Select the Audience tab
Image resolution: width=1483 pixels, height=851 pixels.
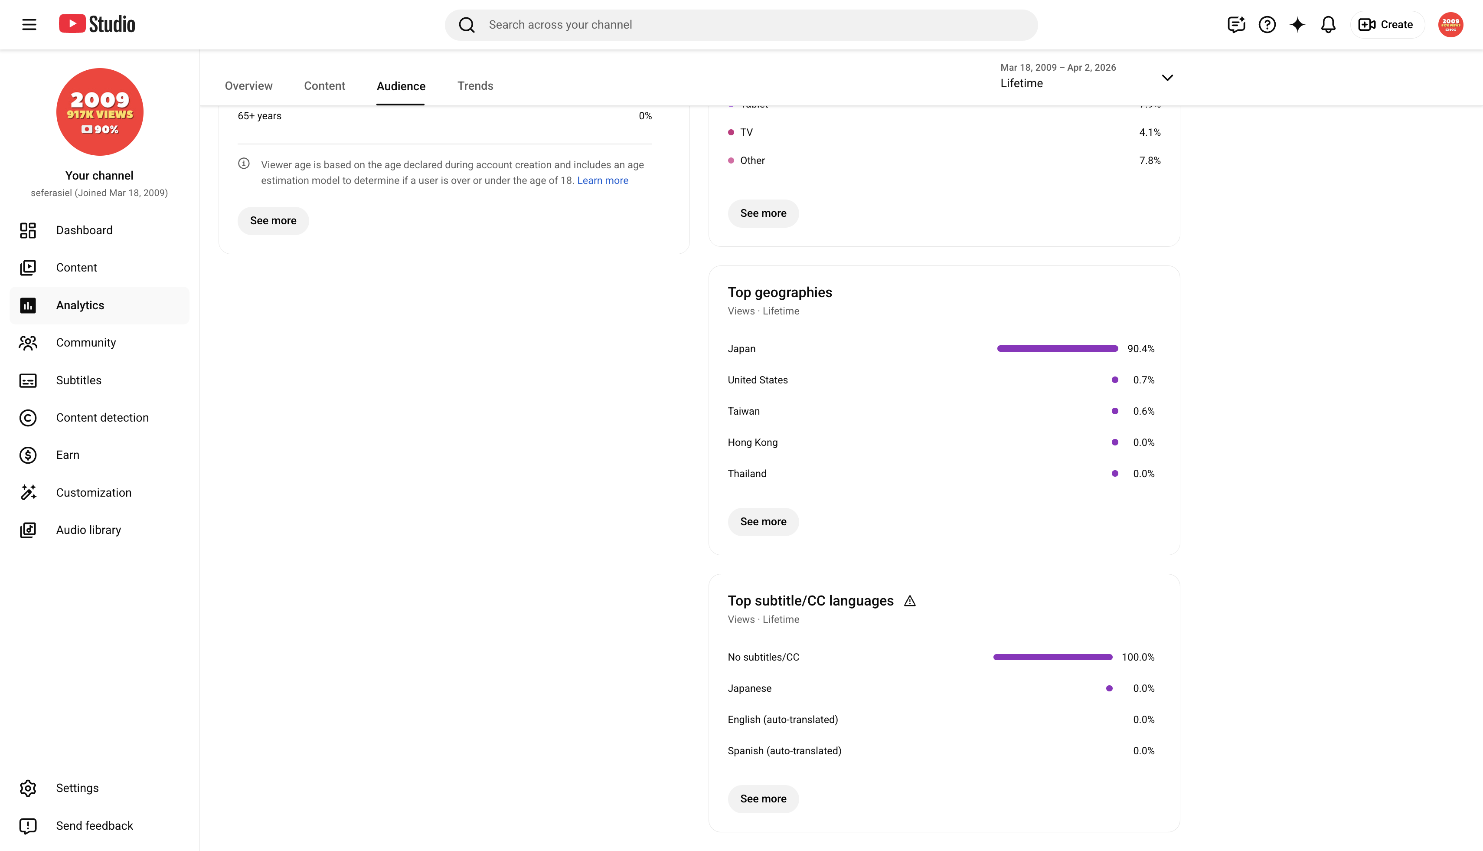point(401,86)
